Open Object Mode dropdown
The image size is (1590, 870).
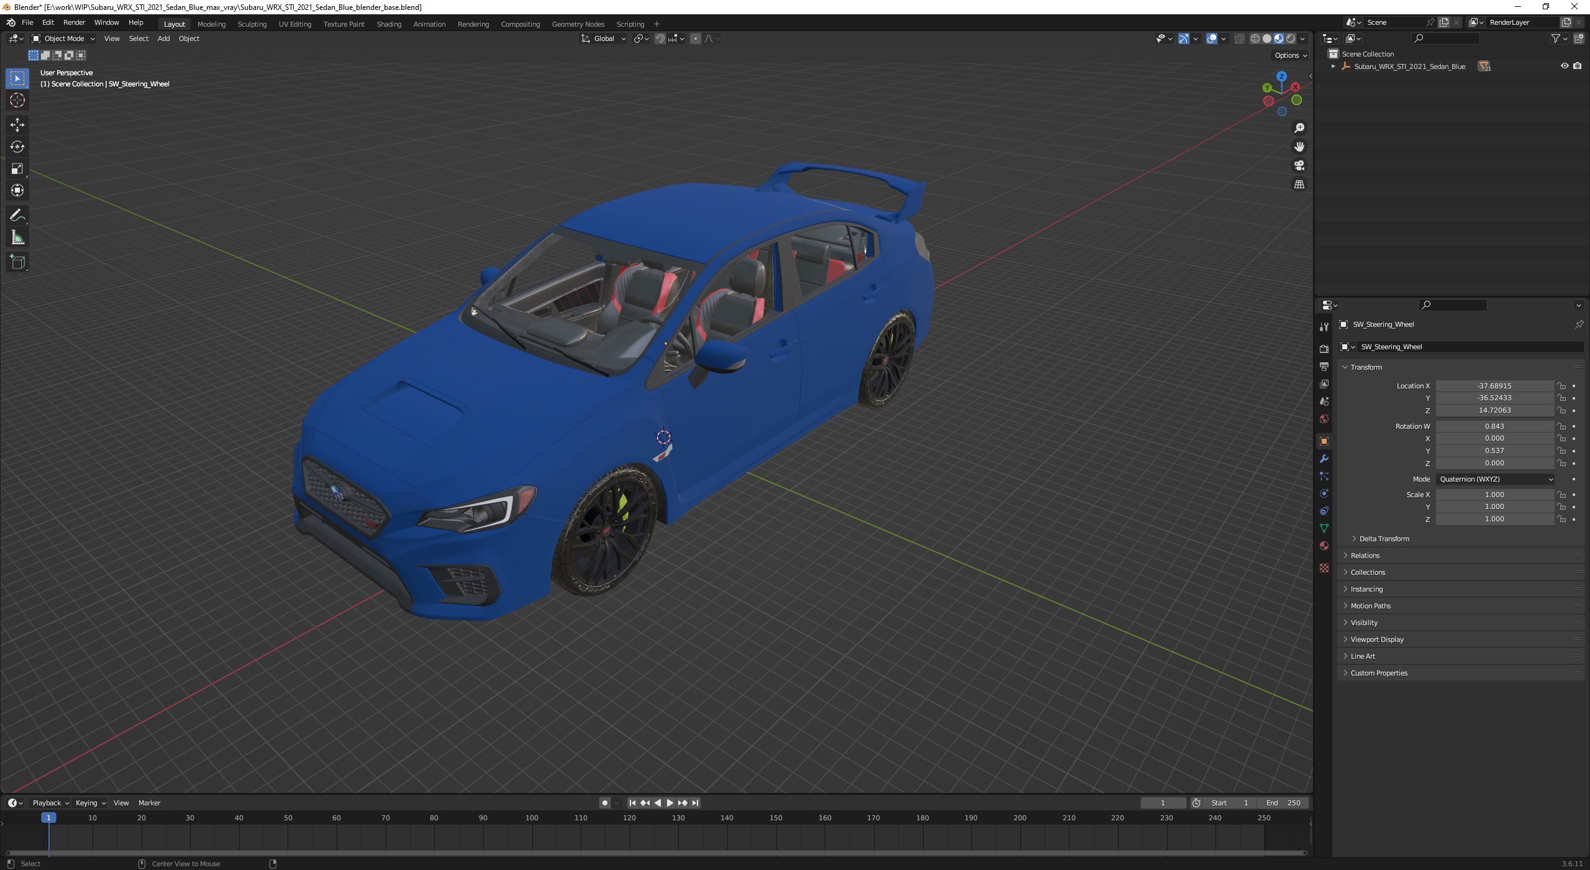pyautogui.click(x=63, y=39)
